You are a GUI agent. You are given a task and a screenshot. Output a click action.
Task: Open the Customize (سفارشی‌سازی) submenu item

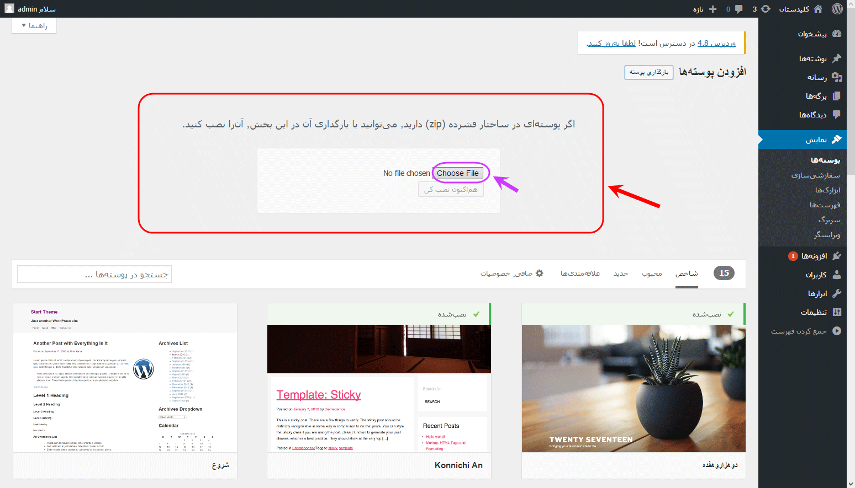coord(815,175)
